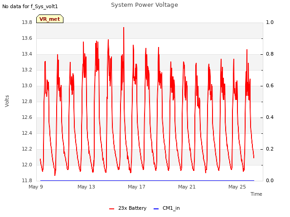This screenshot has height=217, width=290.
Task: Click the red 23x Battery legend swatch
Action: (x=112, y=209)
